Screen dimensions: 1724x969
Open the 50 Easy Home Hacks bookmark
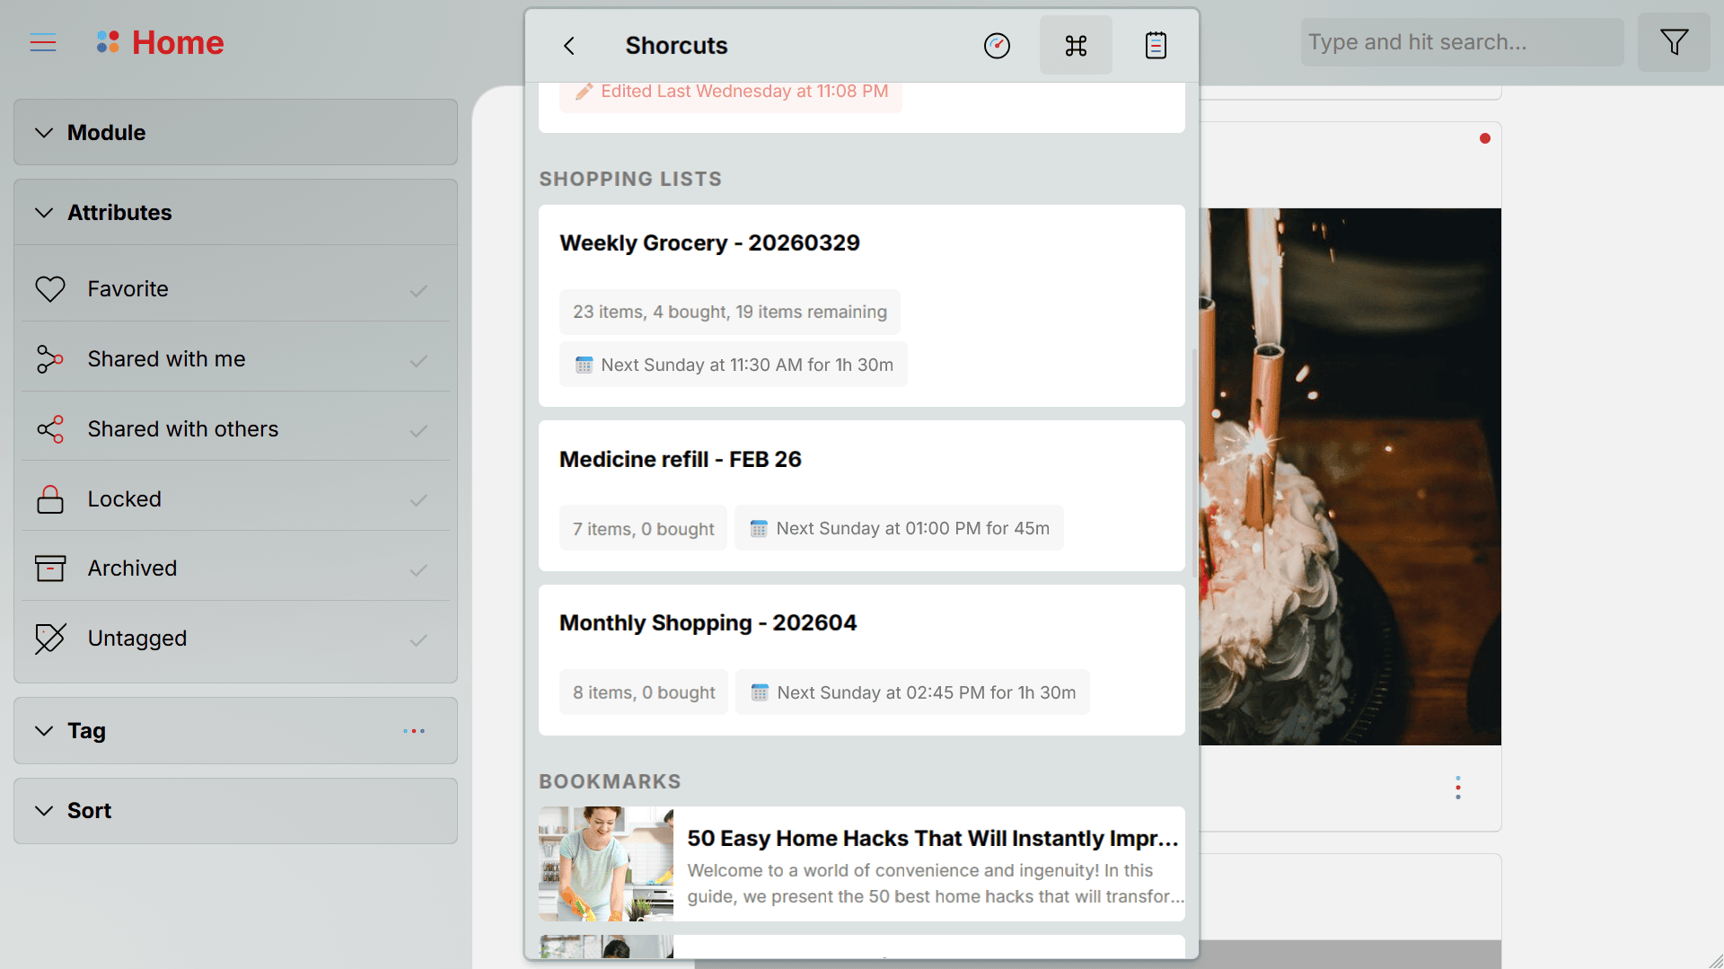[861, 863]
